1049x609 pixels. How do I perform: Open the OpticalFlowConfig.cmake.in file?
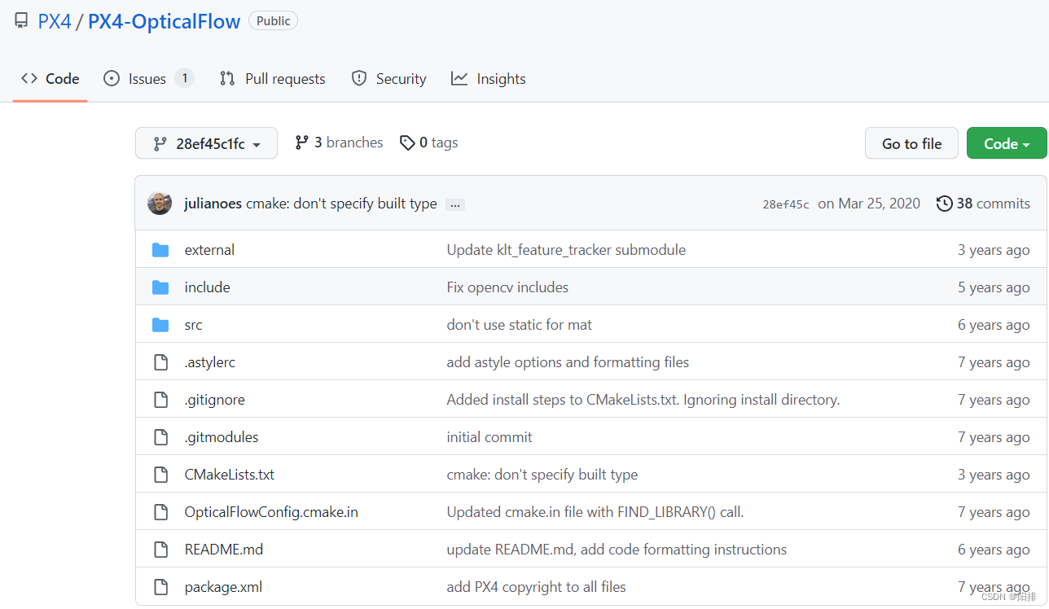click(x=271, y=512)
